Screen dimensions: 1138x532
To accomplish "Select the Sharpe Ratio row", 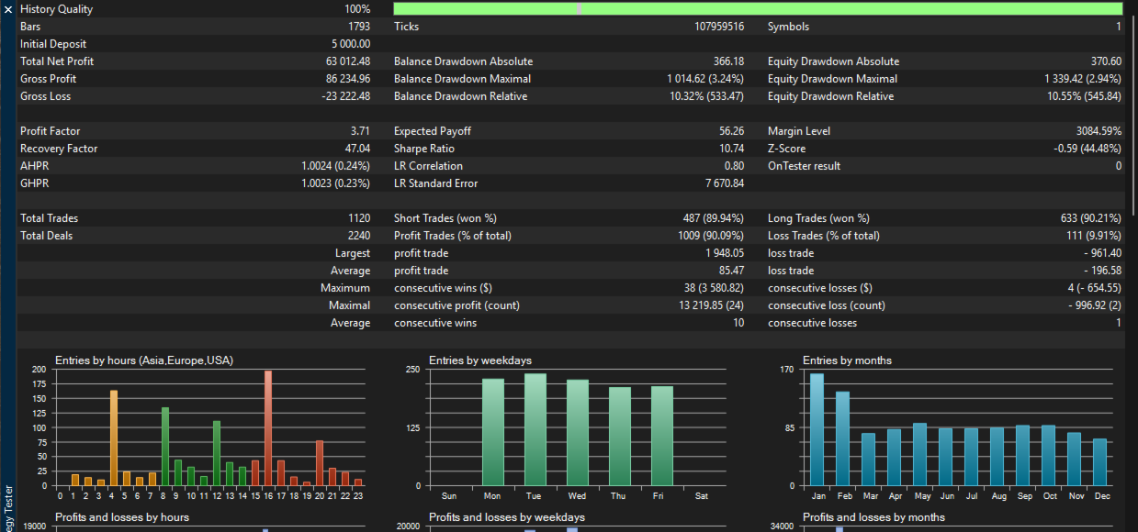I will point(569,149).
